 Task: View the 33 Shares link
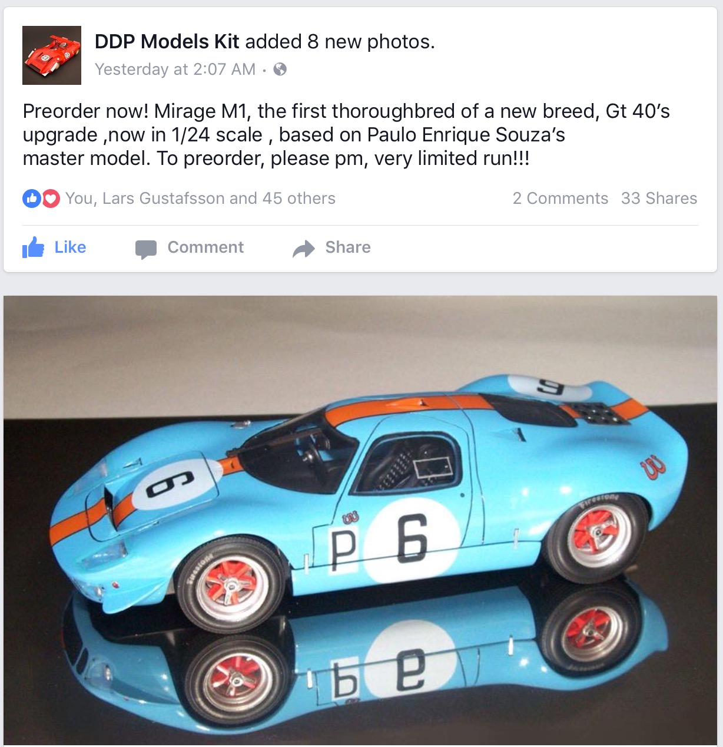[659, 199]
